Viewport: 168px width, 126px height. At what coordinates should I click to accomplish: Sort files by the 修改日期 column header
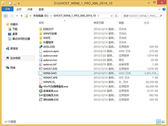99,22
